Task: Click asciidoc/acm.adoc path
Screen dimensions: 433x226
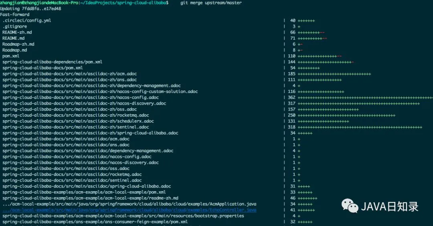Action: tap(66, 139)
